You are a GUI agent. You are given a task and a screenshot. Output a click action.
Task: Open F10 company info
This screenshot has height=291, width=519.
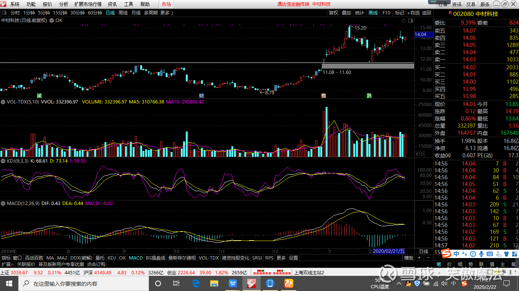386,13
